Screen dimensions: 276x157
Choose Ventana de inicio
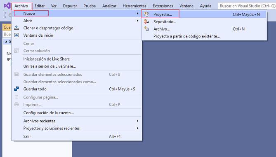click(77, 35)
